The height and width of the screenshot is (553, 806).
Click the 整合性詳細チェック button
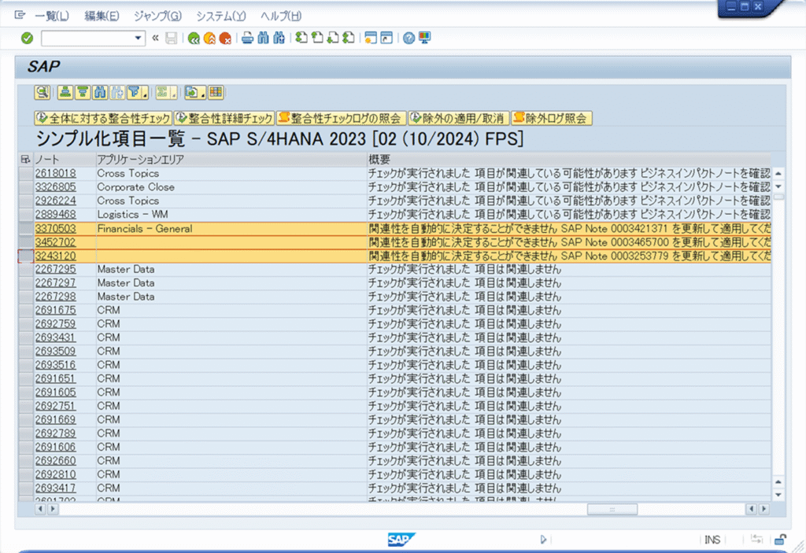point(224,118)
